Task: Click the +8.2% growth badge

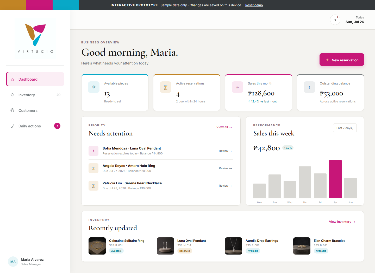Action: [288, 148]
